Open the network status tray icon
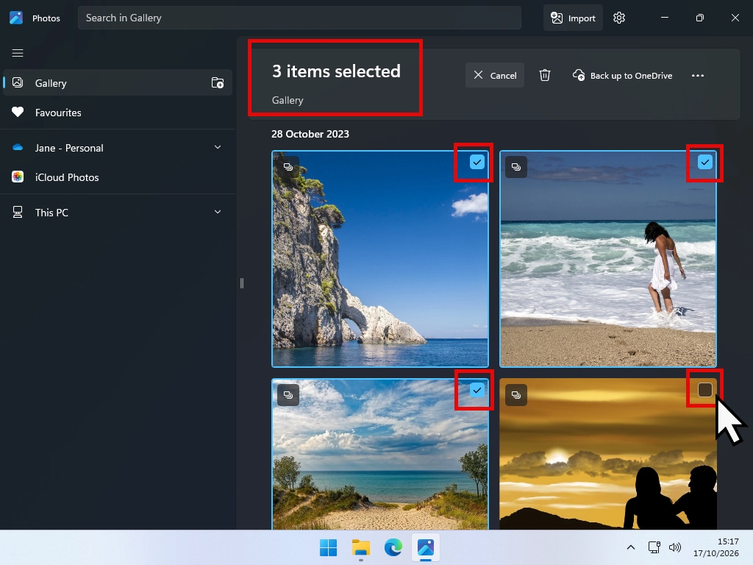The image size is (753, 565). 654,547
